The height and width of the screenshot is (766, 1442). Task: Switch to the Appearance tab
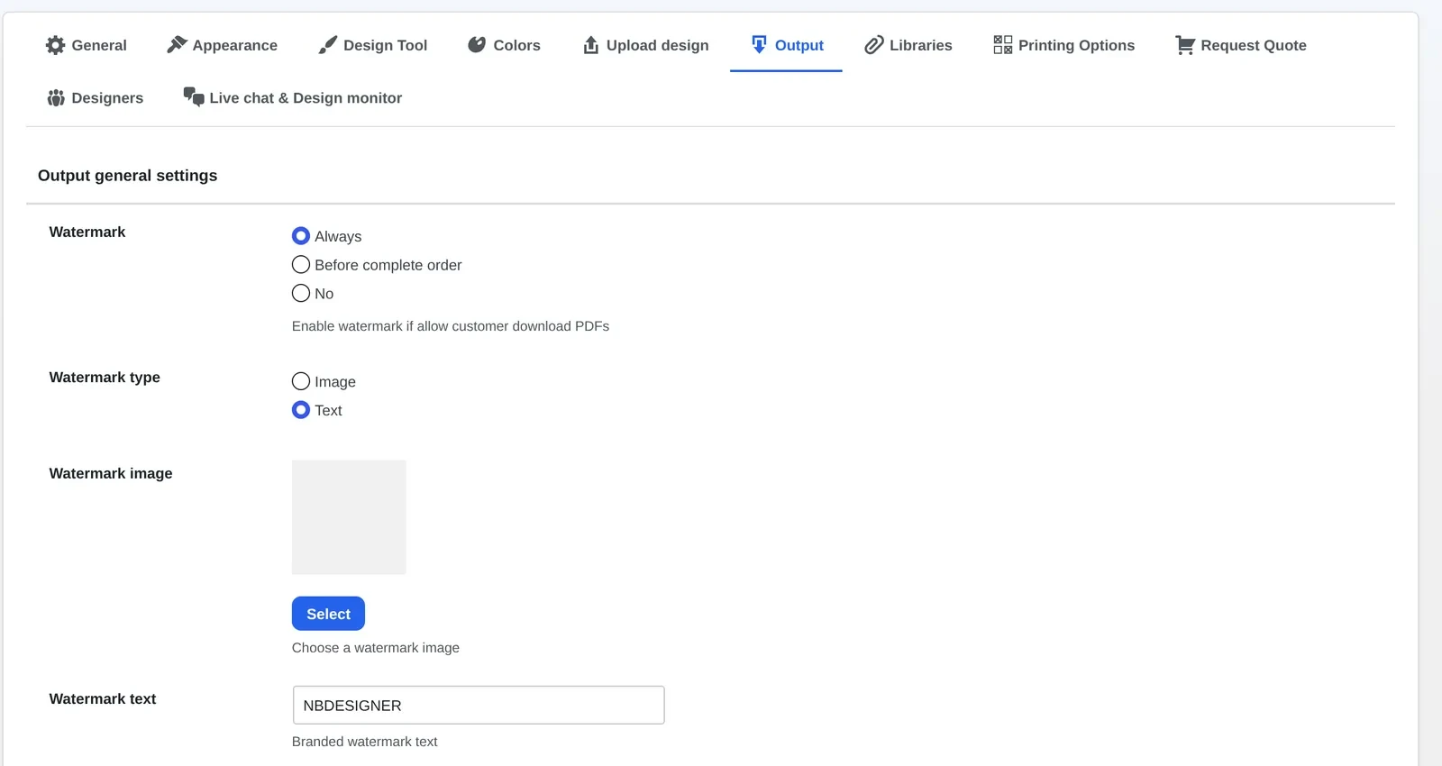[223, 45]
